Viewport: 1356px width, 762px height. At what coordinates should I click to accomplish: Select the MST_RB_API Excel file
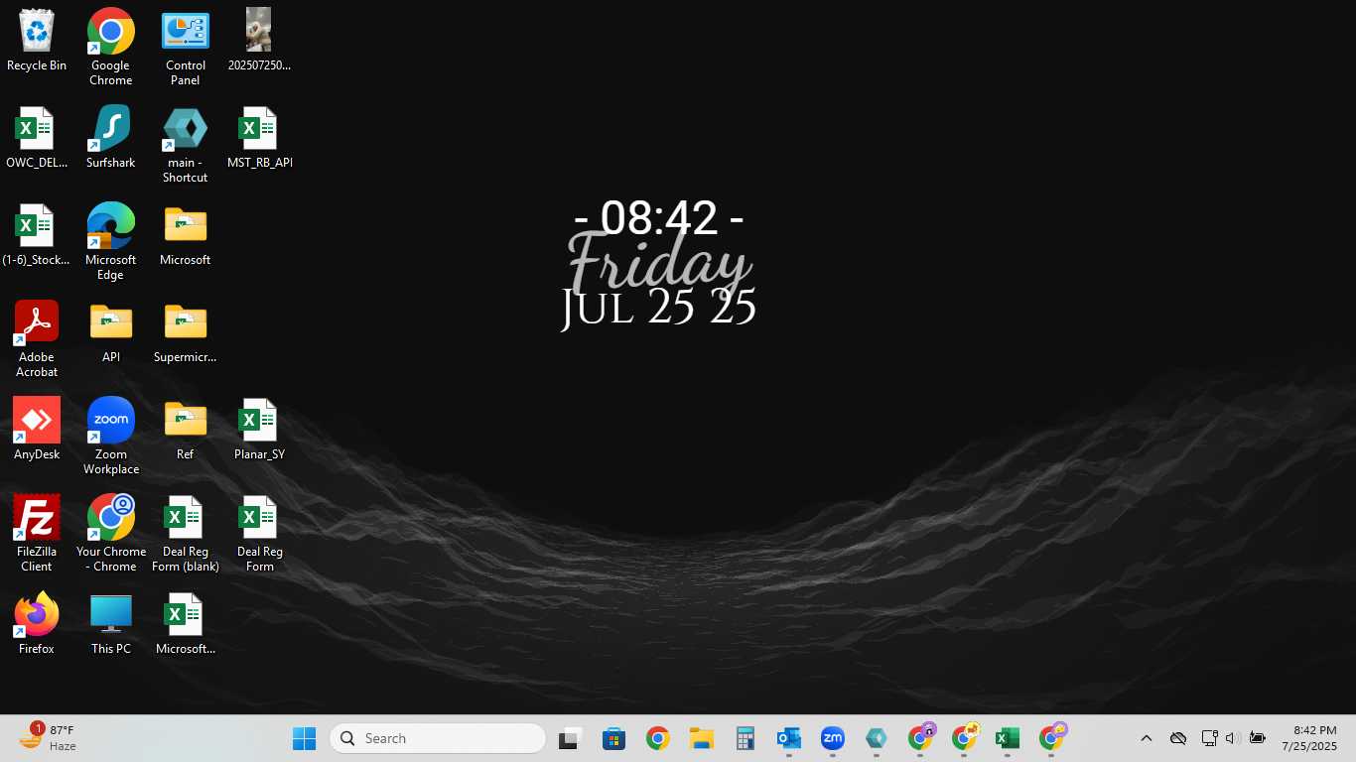coord(259,138)
